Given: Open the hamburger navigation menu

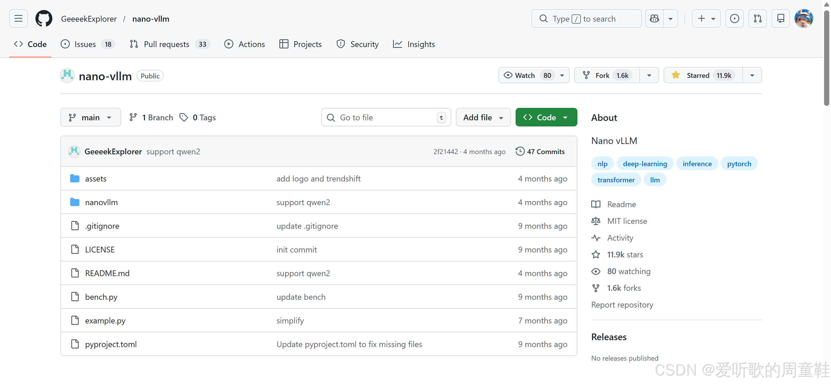Looking at the screenshot, I should [x=18, y=18].
